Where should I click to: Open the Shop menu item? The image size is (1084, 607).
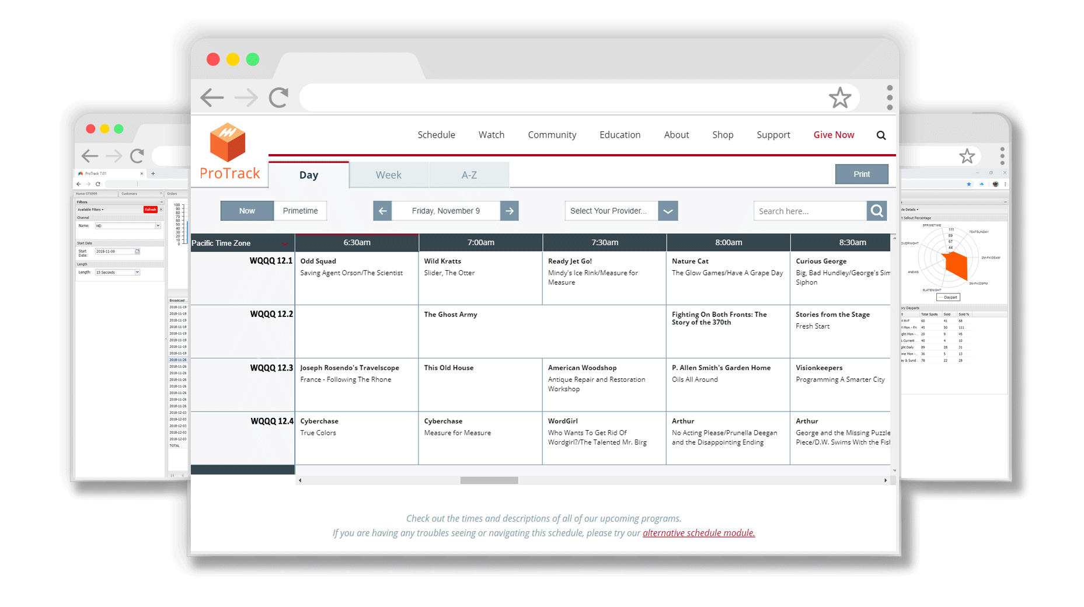[x=723, y=135]
